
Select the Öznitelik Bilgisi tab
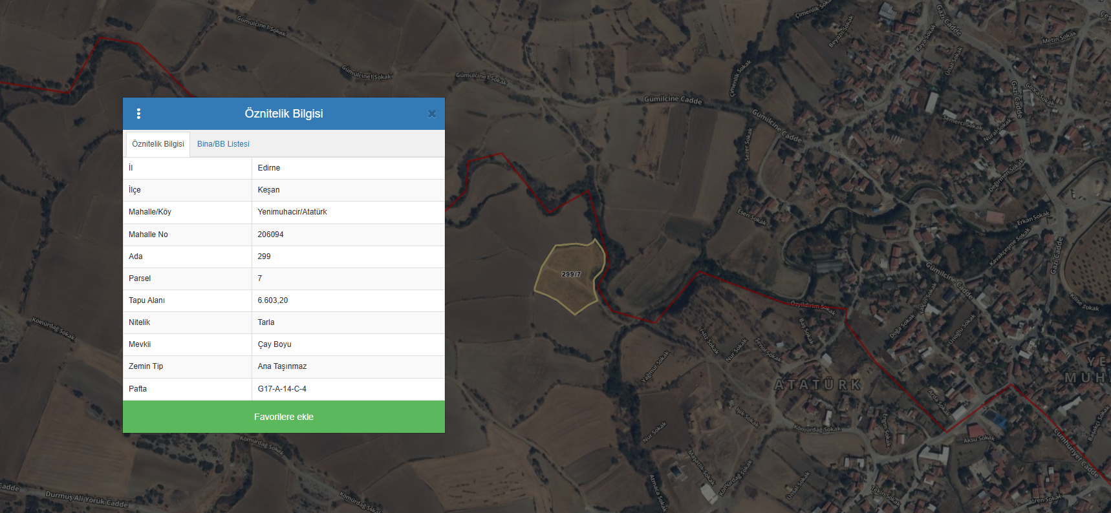pyautogui.click(x=158, y=144)
